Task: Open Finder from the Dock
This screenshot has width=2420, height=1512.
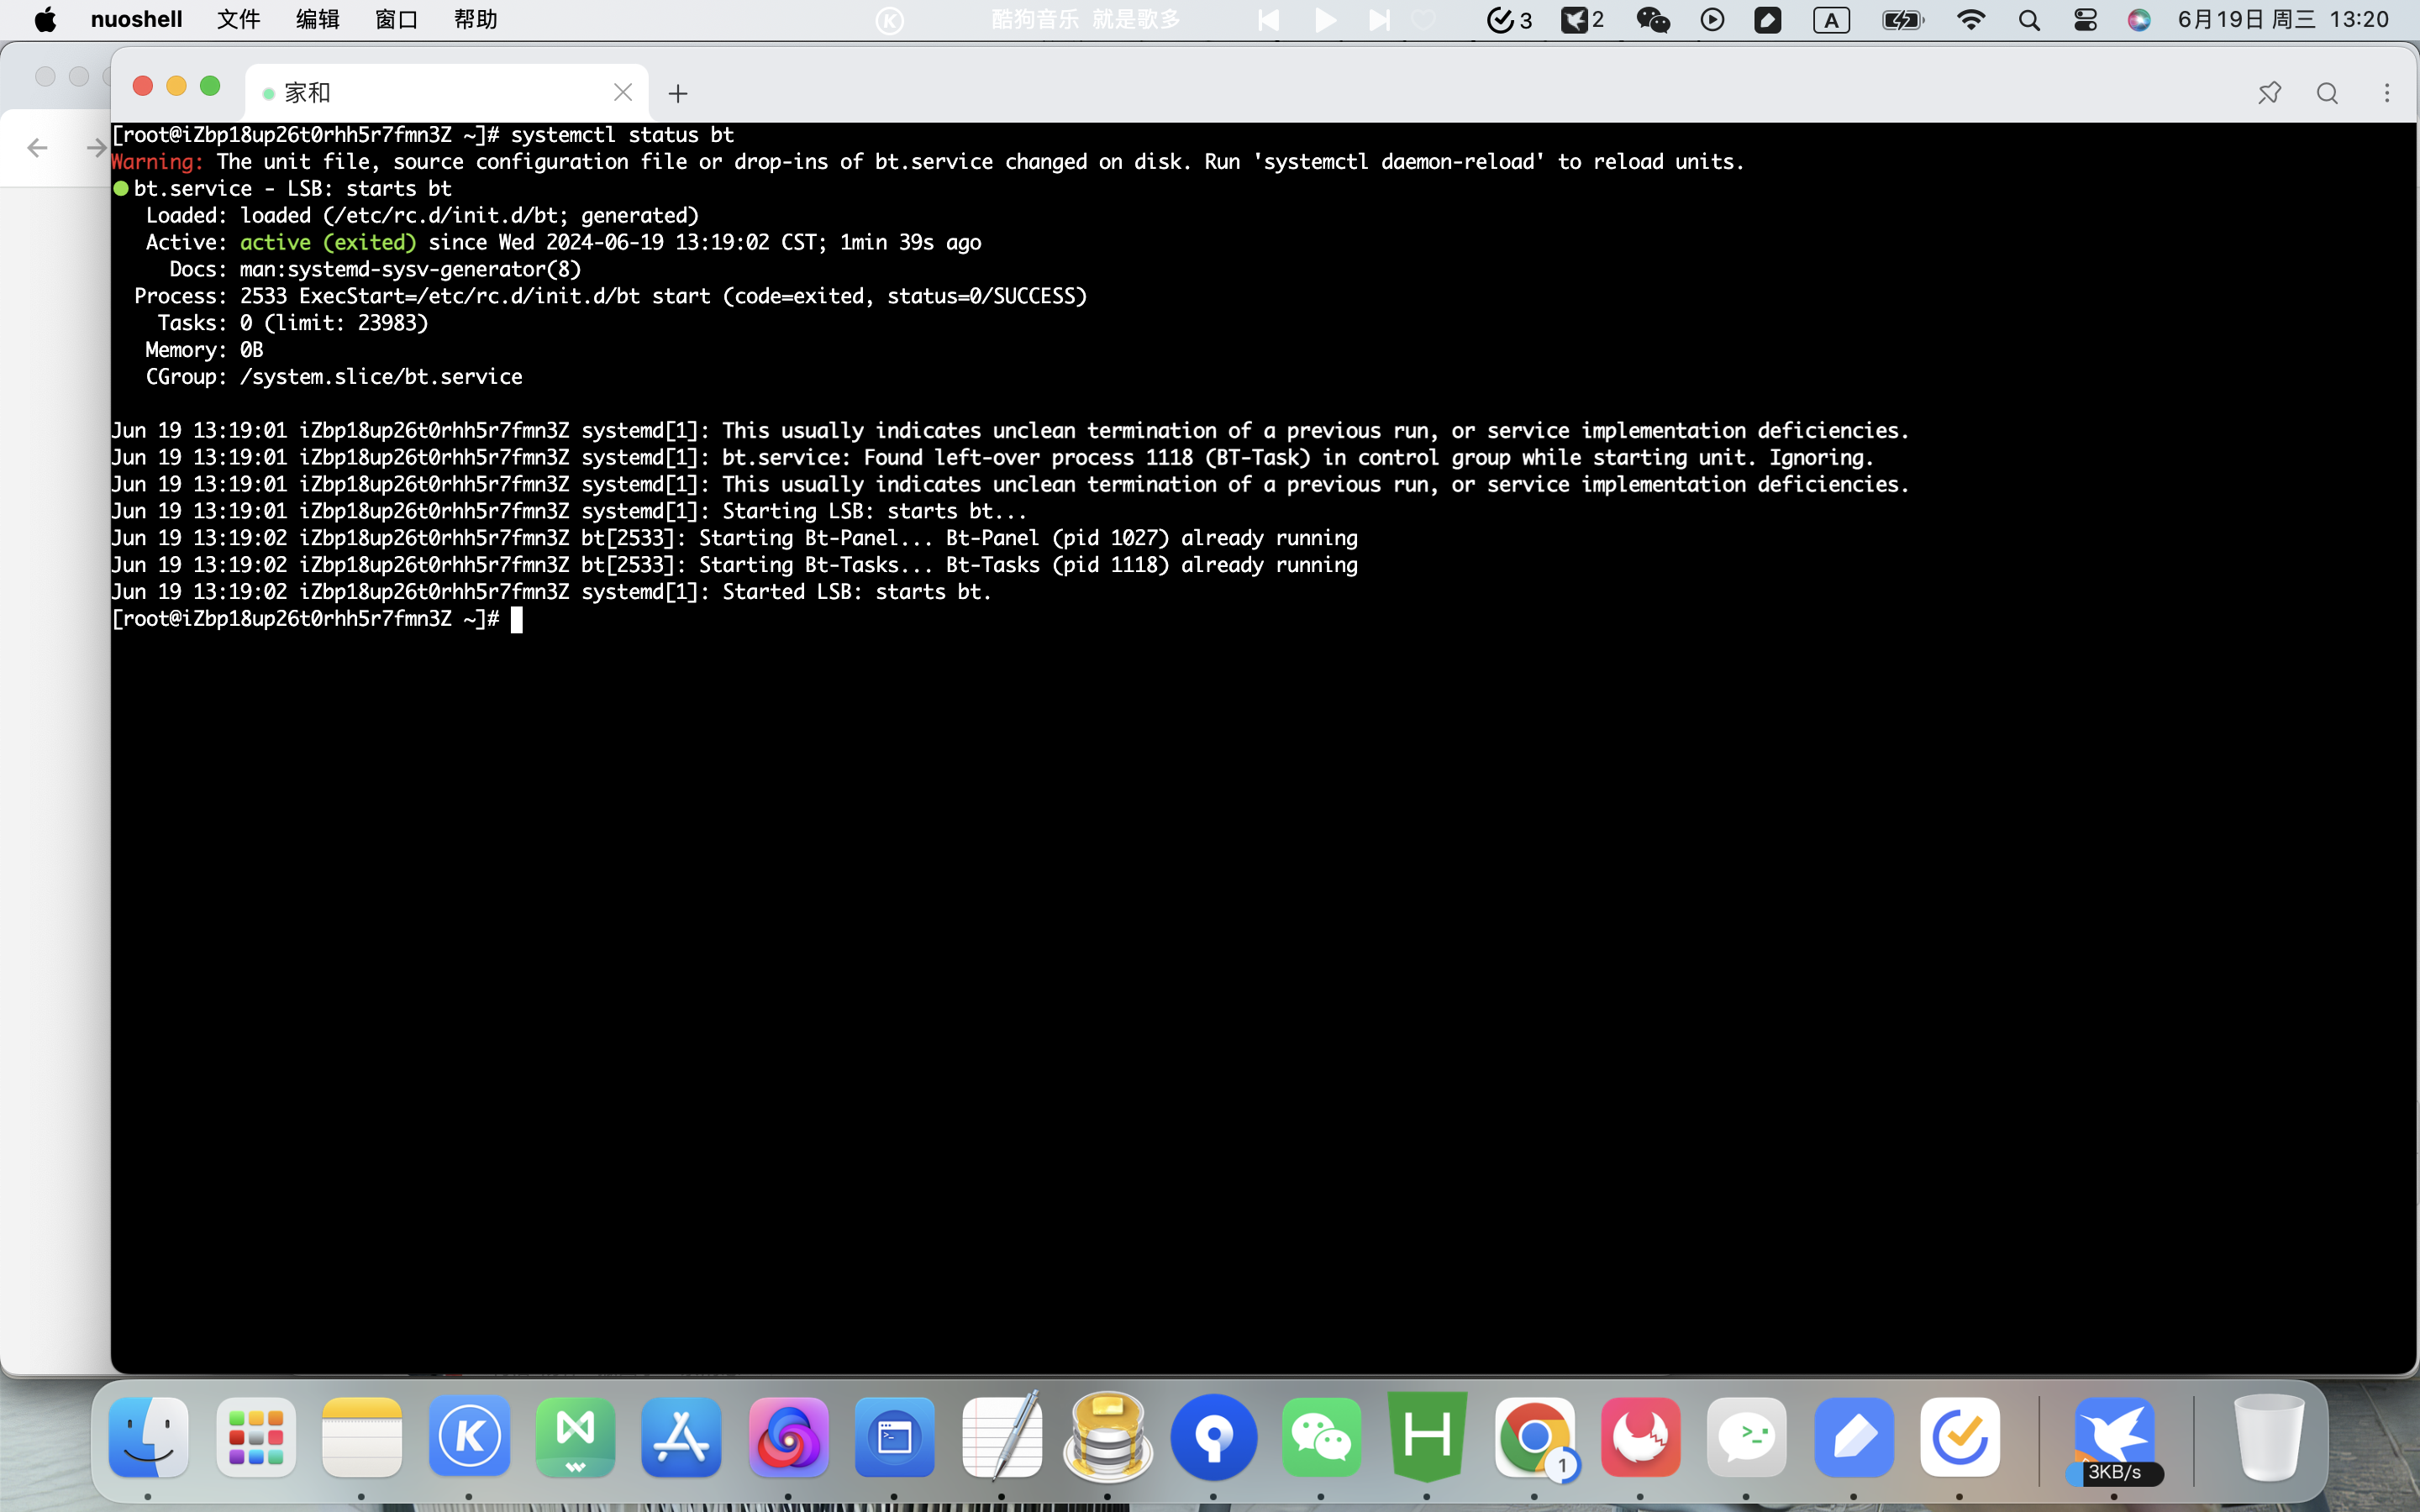Action: tap(148, 1437)
